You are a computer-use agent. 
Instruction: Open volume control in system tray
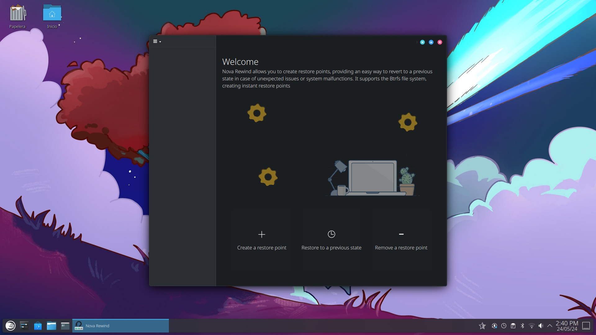(x=541, y=326)
